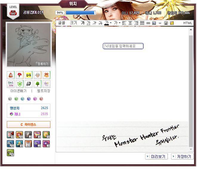Click the gray portrait badge numbered 2
The height and width of the screenshot is (169, 197).
pyautogui.click(x=28, y=135)
